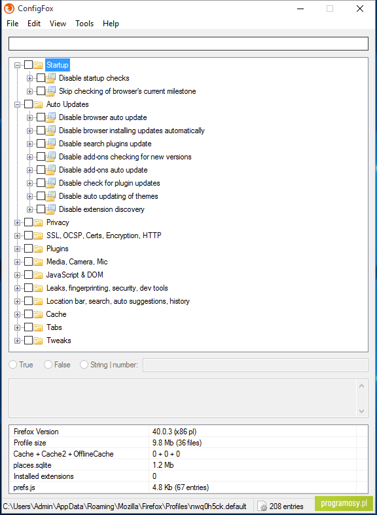The width and height of the screenshot is (377, 515).
Task: Click the description box scroll up arrow
Action: [x=361, y=386]
